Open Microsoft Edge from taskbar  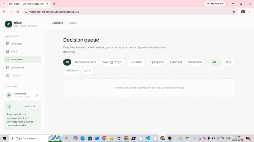coord(83,138)
